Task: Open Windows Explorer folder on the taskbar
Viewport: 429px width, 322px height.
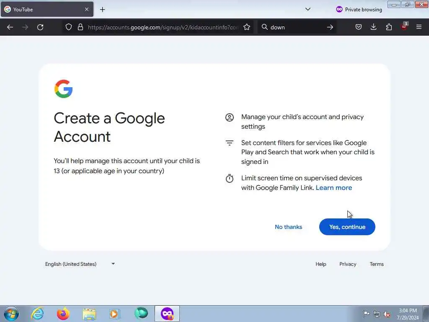Action: tap(89, 314)
